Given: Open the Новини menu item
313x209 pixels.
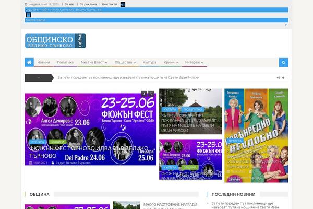Looking at the screenshot, I should click(43, 62).
